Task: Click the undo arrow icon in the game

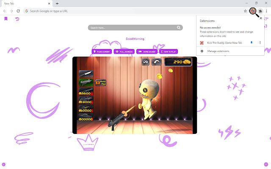Action: coord(157,62)
